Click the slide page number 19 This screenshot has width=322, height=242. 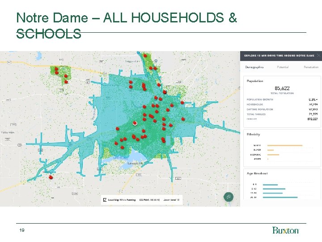coord(22,230)
